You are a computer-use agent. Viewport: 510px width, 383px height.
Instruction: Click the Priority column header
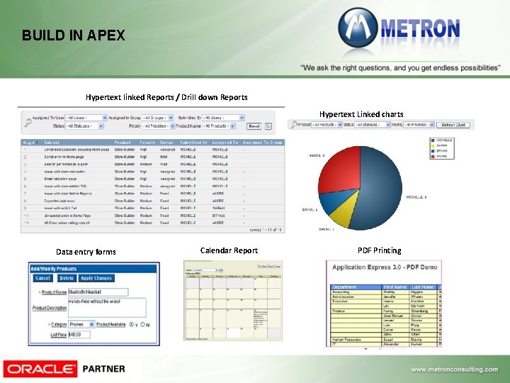tap(147, 143)
